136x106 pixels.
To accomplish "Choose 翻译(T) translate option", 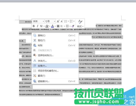I will click(x=55, y=76).
